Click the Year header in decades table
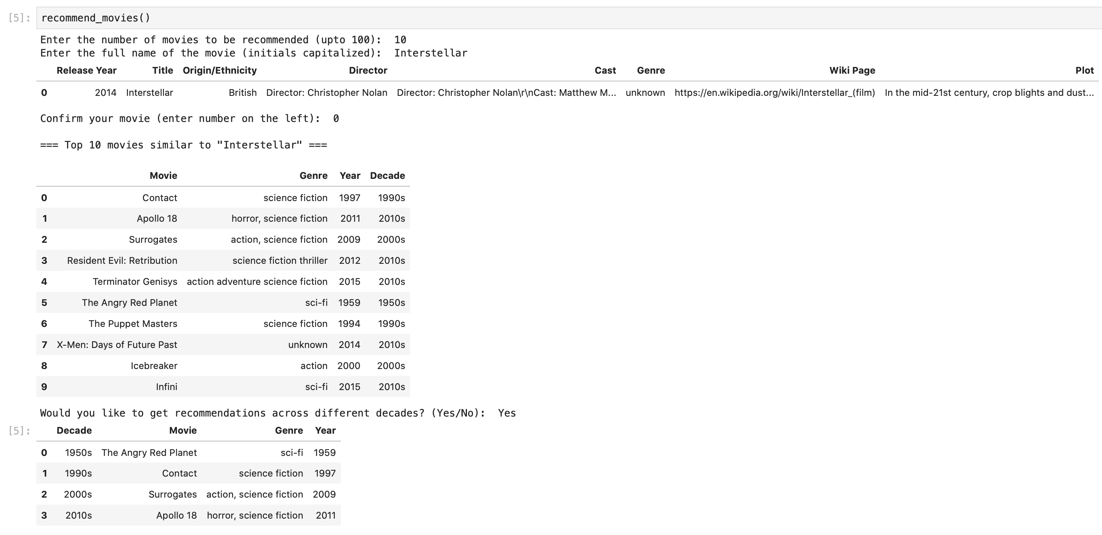Viewport: 1102px width, 535px height. (x=325, y=431)
